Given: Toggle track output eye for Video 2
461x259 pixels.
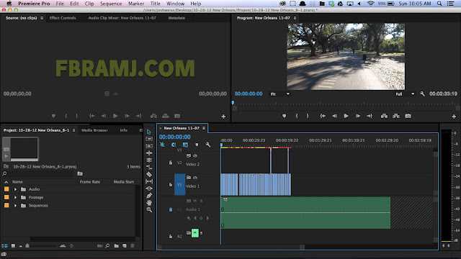Looking at the screenshot, I should point(195,155).
